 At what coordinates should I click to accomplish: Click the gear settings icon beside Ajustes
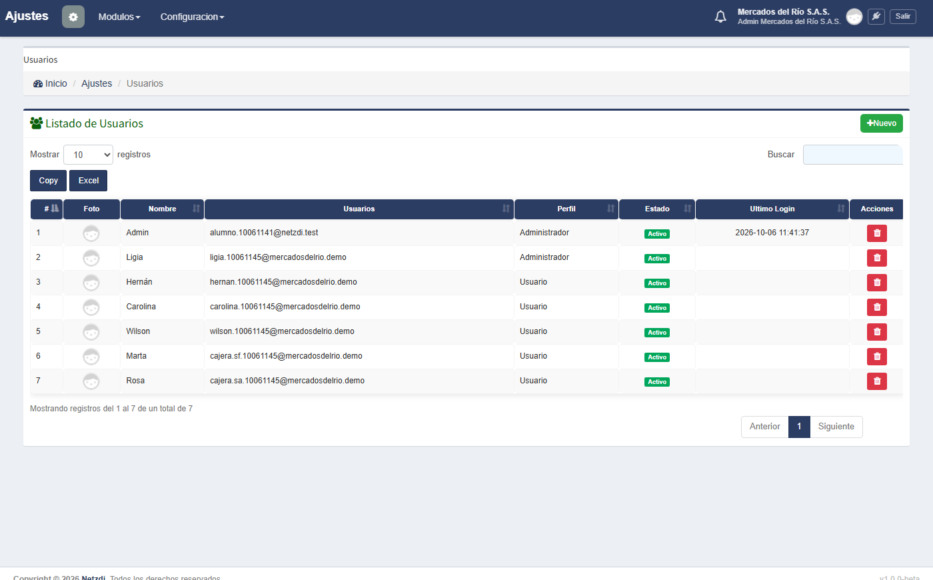coord(73,17)
